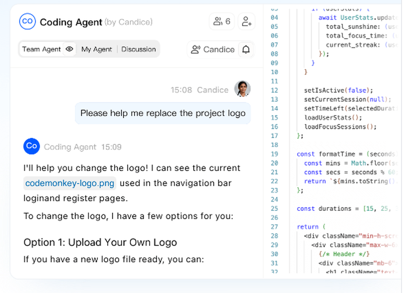Click the Coding Agent avatar beside timestamp 15:09
The image size is (406, 293).
pyautogui.click(x=31, y=147)
